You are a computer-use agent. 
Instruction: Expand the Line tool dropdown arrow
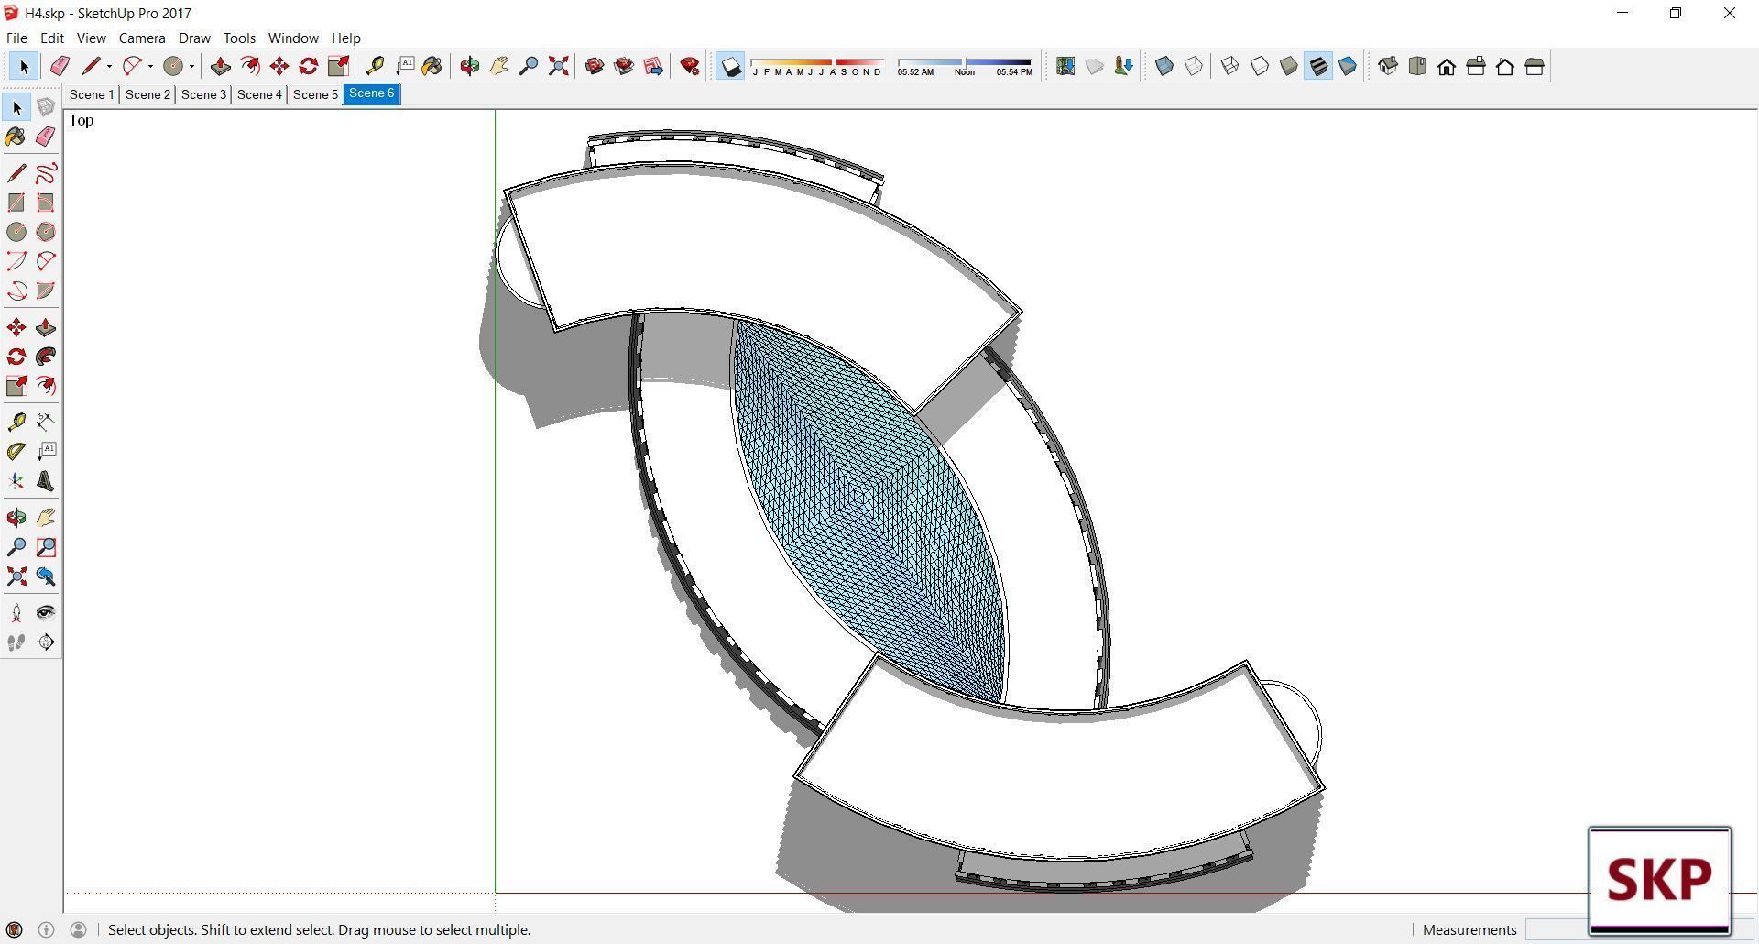109,66
